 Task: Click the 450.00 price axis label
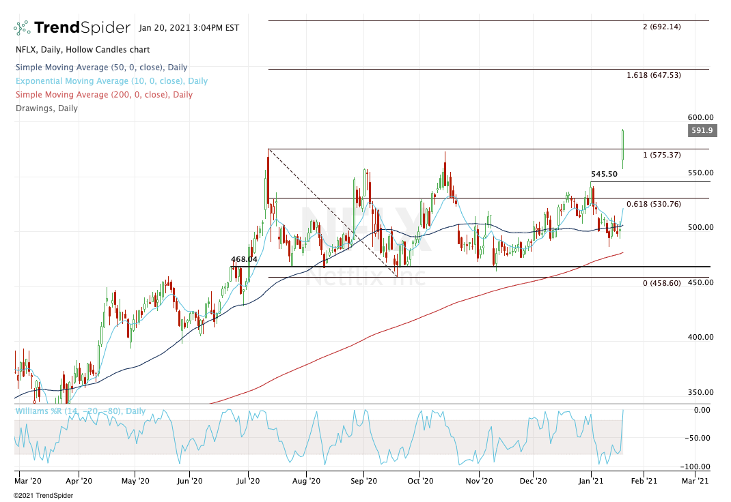point(701,282)
